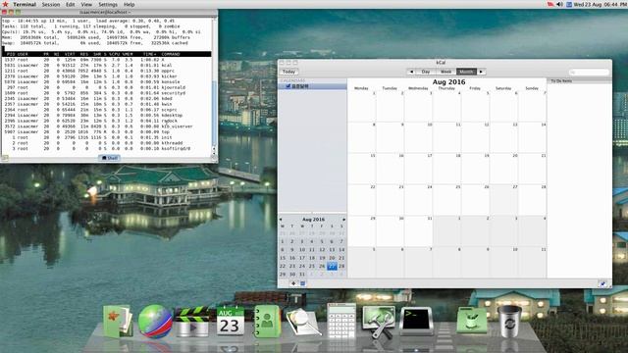Screen dimensions: 628x353
Task: Select the Shell tab in the Terminal window
Action: point(110,158)
